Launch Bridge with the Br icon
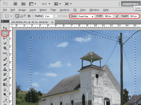 pyautogui.click(x=15, y=4)
